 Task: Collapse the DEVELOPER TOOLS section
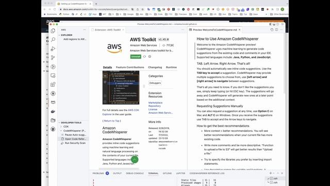(60, 122)
